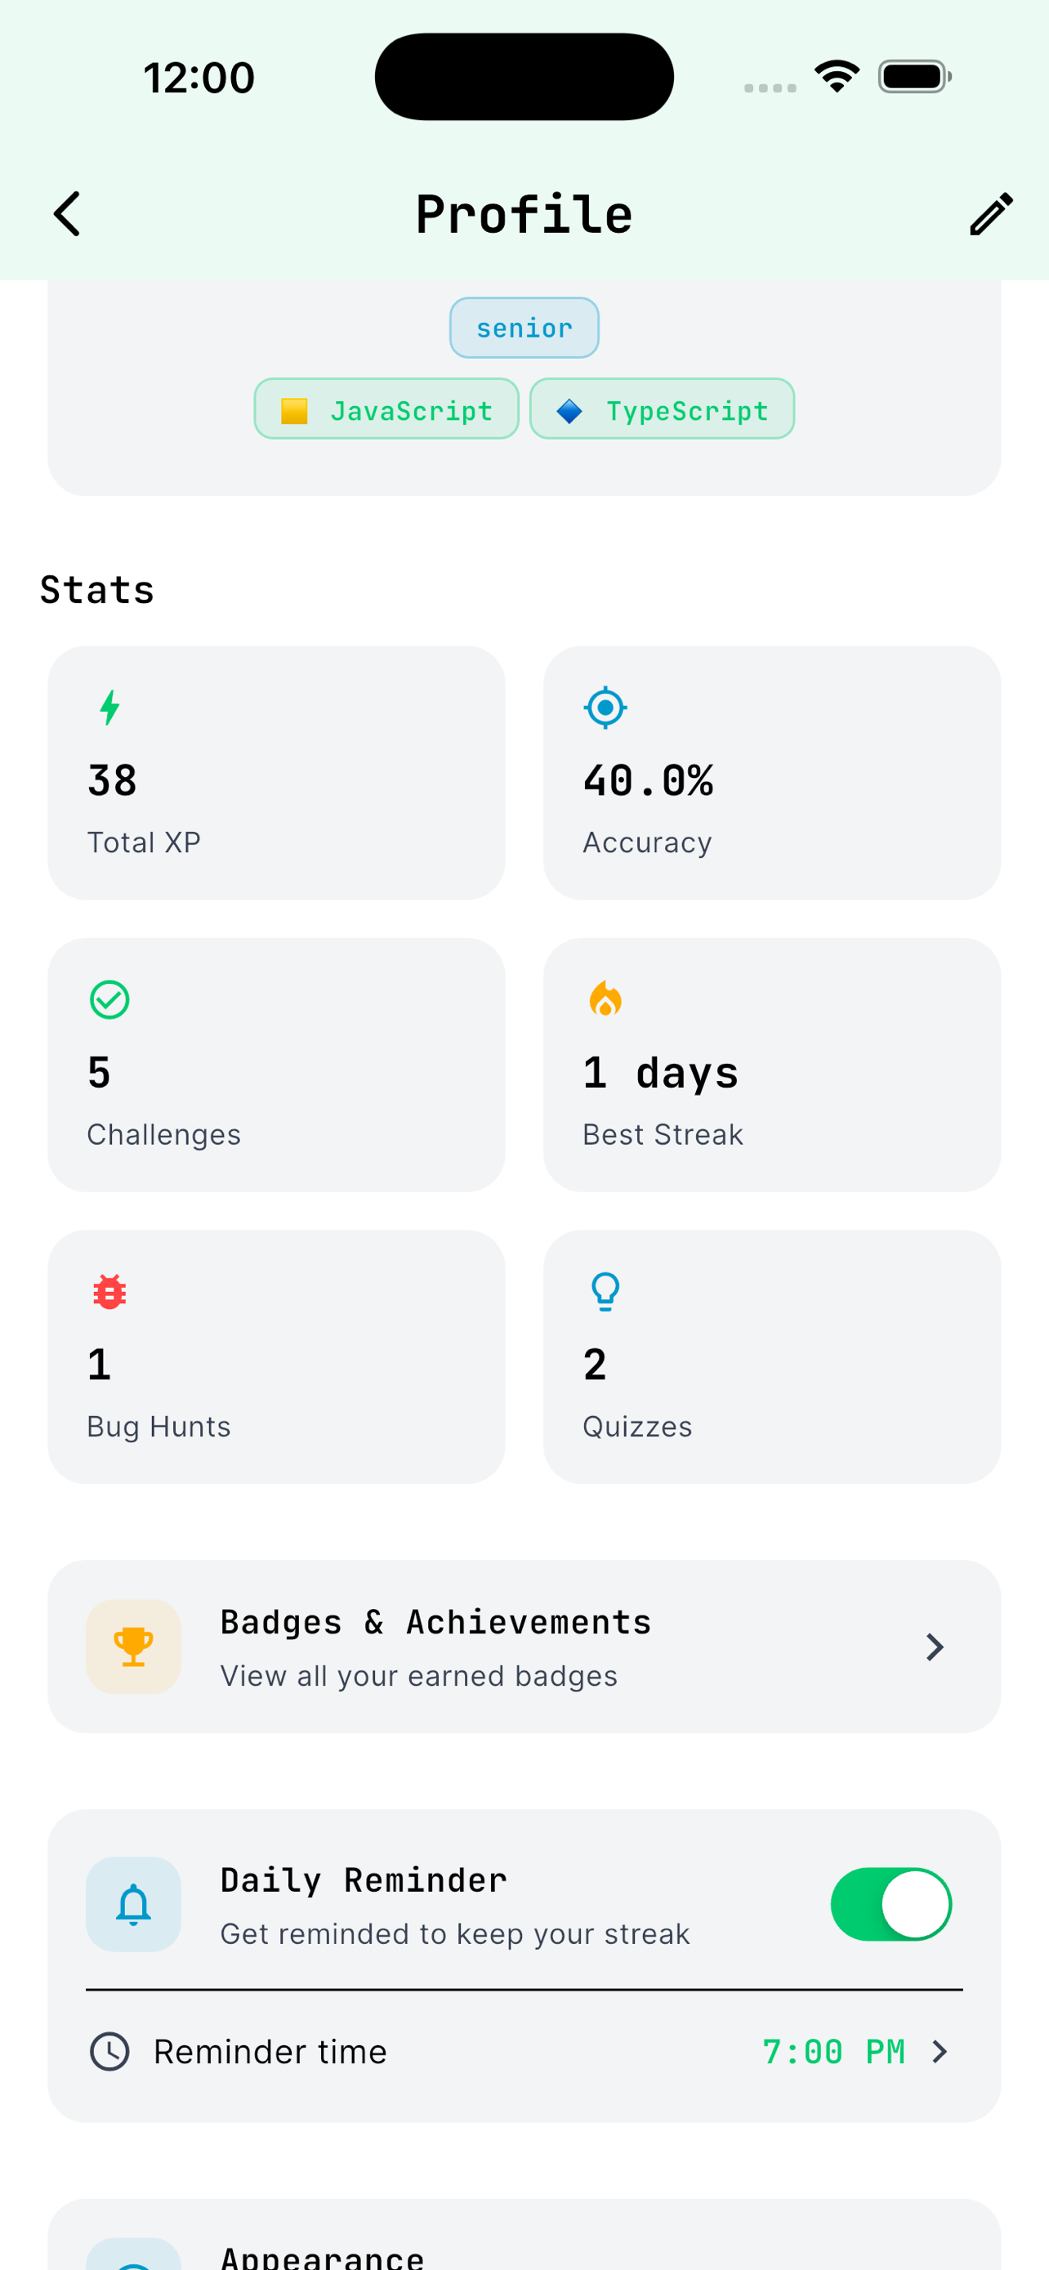Tap the lightbulb Quizzes icon
The image size is (1049, 2270).
coord(605,1292)
